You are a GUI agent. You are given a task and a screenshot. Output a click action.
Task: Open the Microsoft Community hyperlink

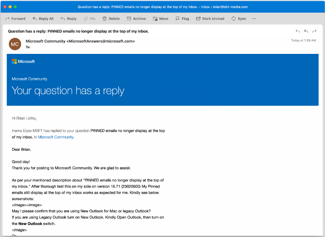coord(56,137)
